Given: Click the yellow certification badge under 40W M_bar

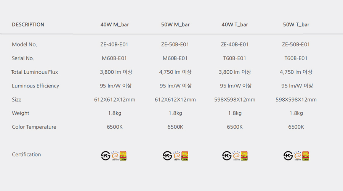Looking at the screenshot, I should click(x=123, y=156).
